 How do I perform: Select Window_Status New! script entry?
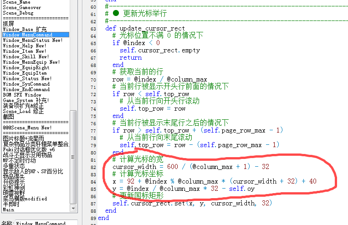(27, 78)
